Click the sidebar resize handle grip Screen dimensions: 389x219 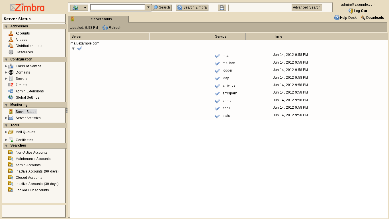pos(67,110)
